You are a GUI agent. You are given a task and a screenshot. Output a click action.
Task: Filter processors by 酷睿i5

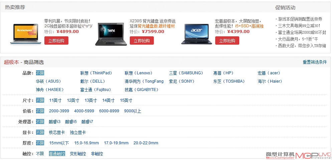[71, 122]
